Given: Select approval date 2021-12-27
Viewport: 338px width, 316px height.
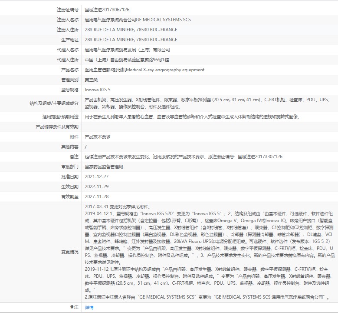Looking at the screenshot, I should pos(97,176).
